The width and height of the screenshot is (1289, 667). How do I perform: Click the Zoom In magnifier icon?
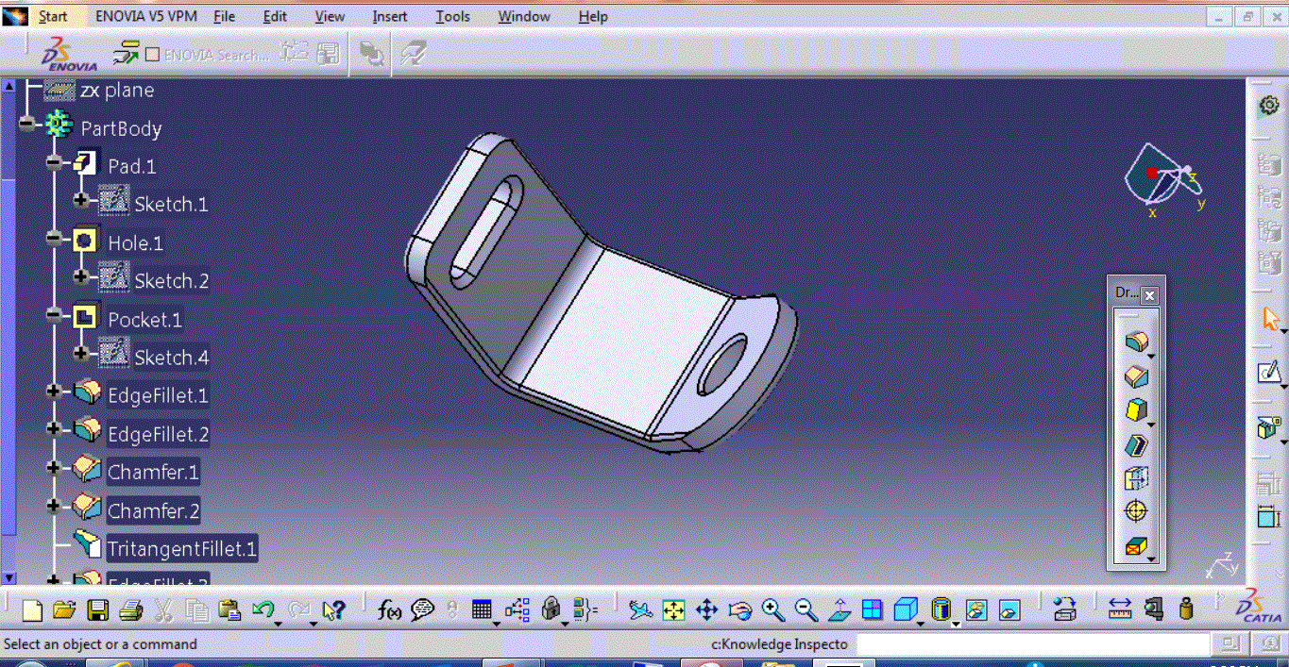tap(773, 610)
